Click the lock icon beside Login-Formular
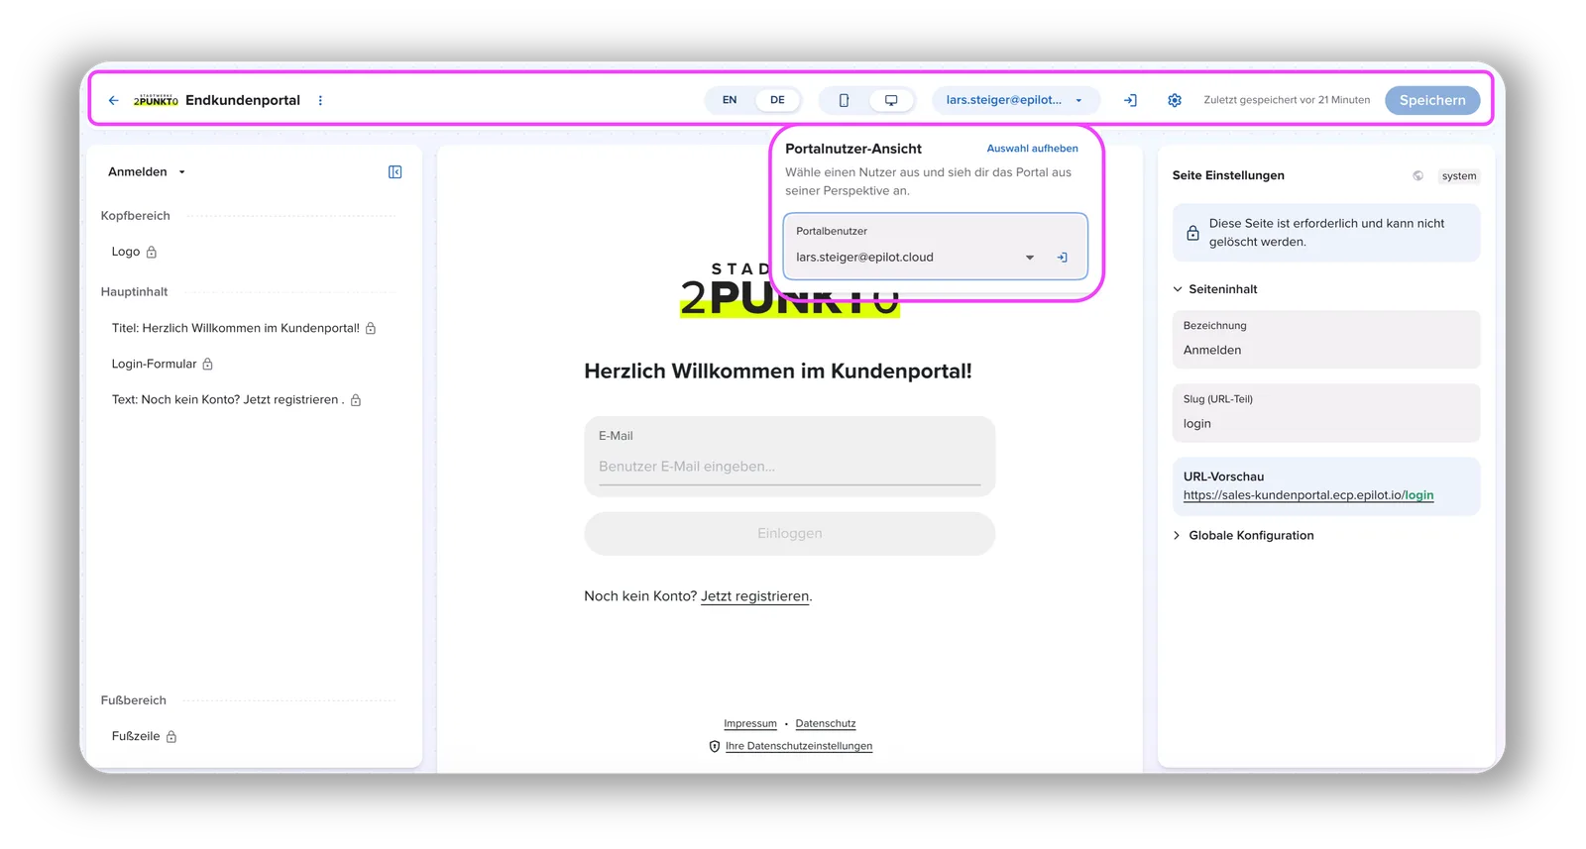 point(207,364)
